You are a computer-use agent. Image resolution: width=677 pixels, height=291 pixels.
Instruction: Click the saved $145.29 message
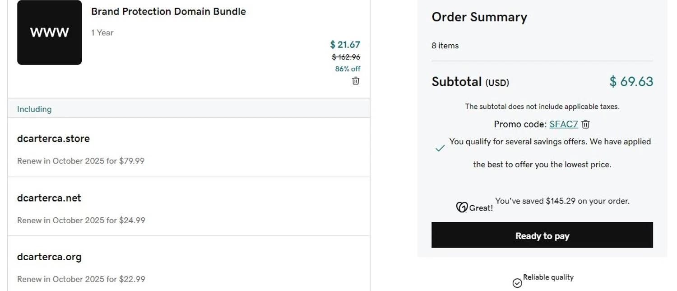tap(562, 201)
